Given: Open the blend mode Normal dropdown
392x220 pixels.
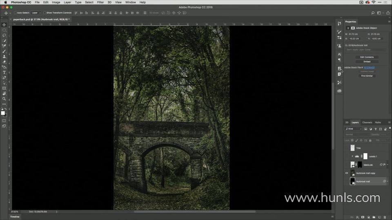Looking at the screenshot, I should [357, 135].
